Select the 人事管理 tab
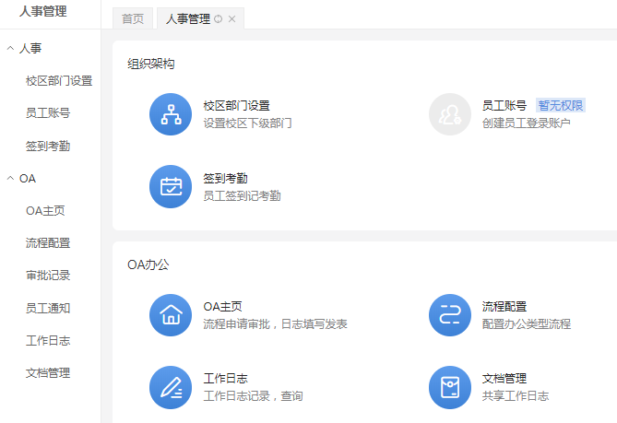This screenshot has height=423, width=617. 188,19
